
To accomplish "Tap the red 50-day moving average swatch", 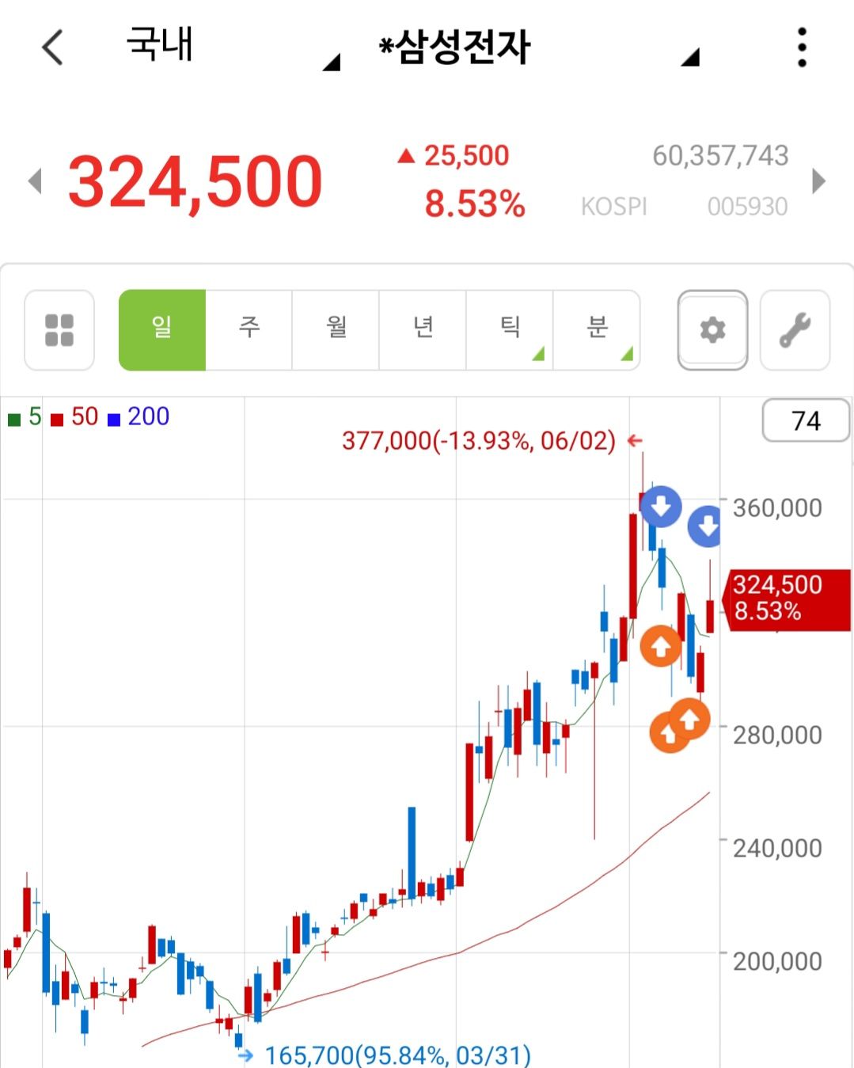I will 57,420.
